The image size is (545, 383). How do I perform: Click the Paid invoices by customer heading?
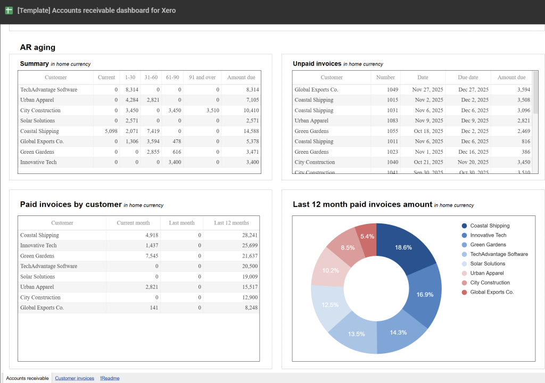tap(71, 204)
